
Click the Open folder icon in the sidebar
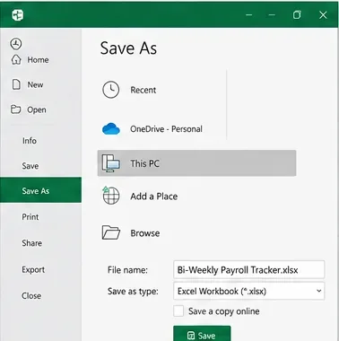point(15,109)
